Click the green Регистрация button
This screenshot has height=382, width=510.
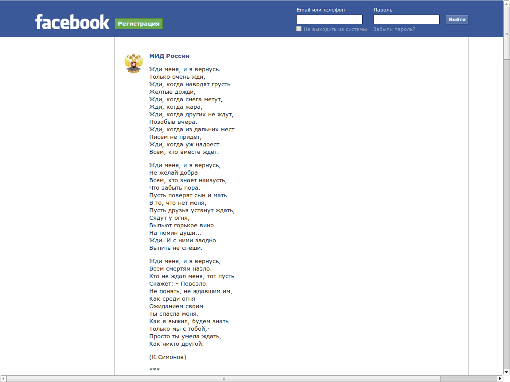click(139, 24)
